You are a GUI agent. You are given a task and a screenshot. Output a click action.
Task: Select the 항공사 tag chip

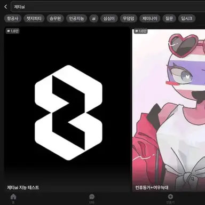click(13, 18)
